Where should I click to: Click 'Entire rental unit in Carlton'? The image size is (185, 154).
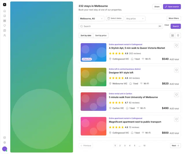tap(121, 94)
